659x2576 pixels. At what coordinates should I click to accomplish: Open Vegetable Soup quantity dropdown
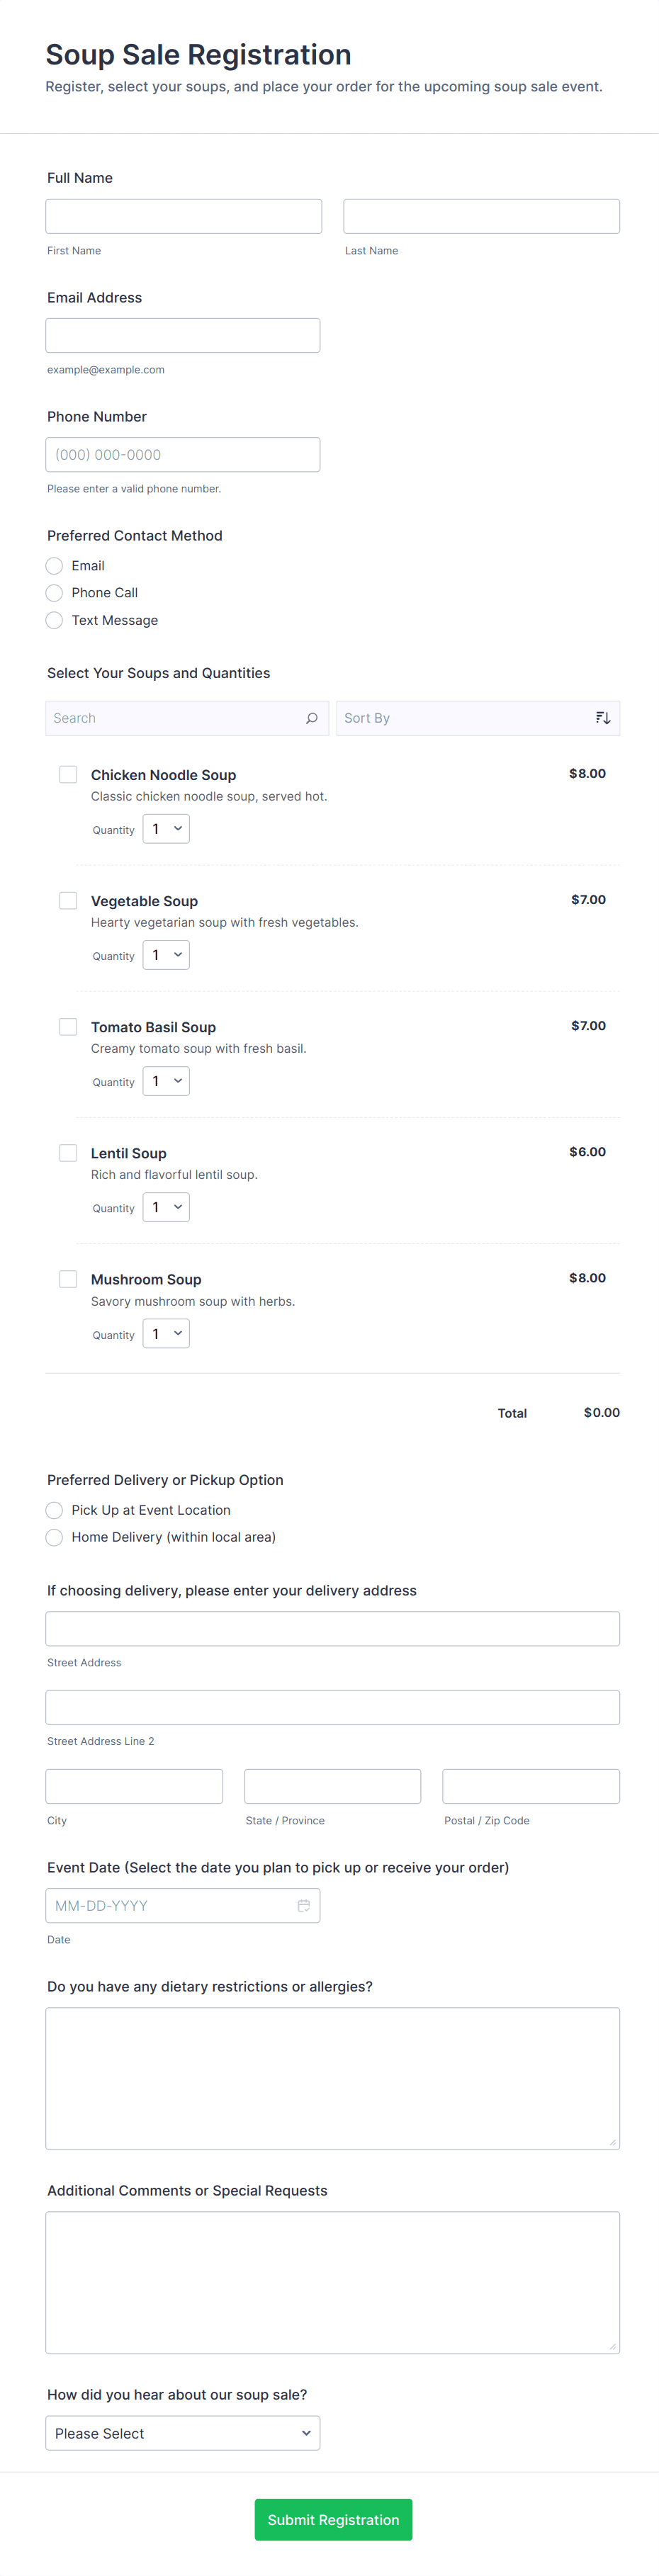pos(166,955)
